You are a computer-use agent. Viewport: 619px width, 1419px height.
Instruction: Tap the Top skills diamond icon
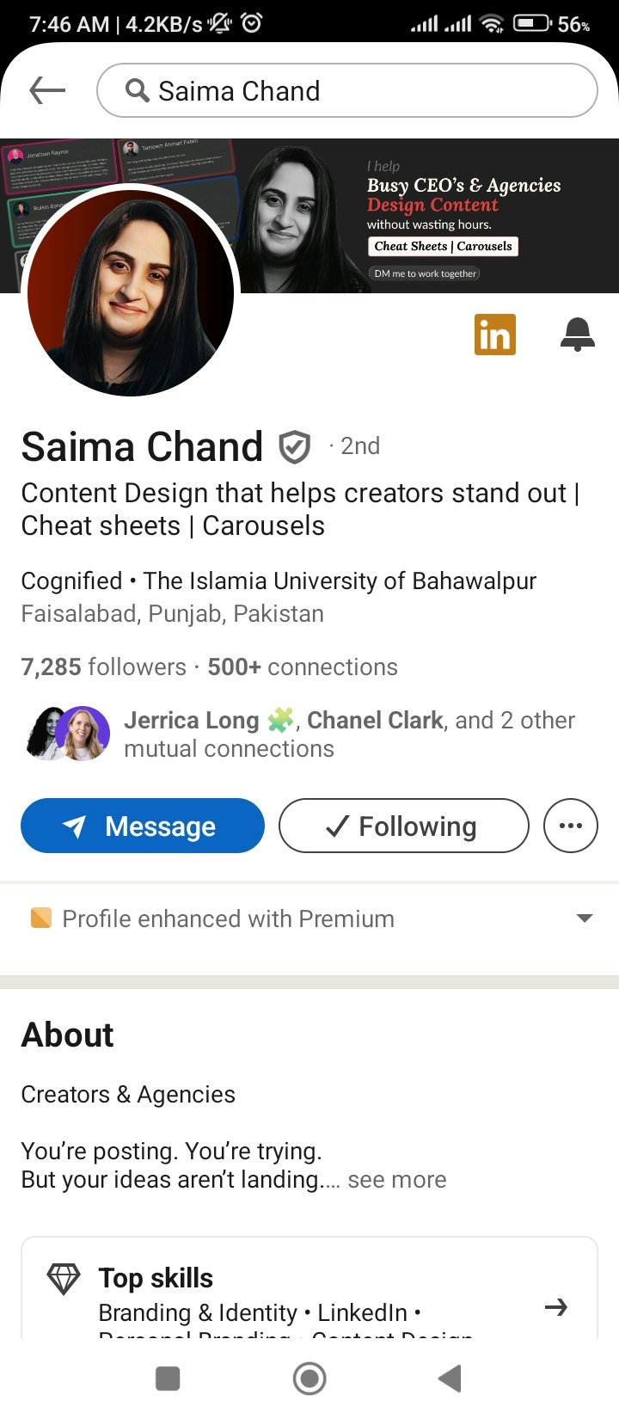(63, 1279)
